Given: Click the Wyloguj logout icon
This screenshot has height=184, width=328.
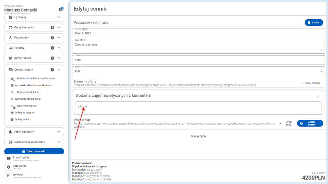Looking at the screenshot, I should 9,176.
